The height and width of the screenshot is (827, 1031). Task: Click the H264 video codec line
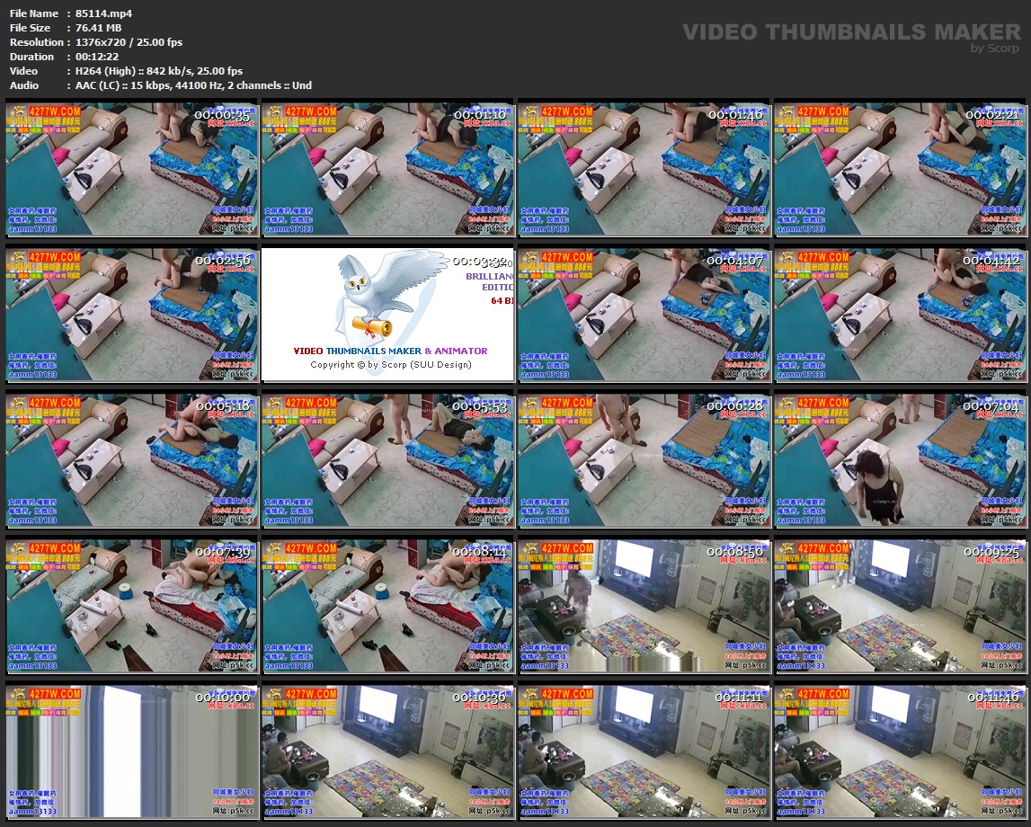point(159,71)
